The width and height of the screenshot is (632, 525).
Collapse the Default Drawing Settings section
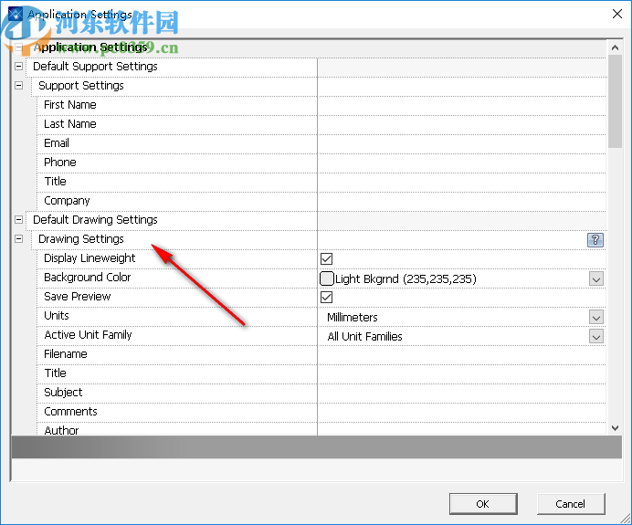18,220
